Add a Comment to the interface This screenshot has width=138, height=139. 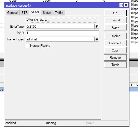pos(115,43)
